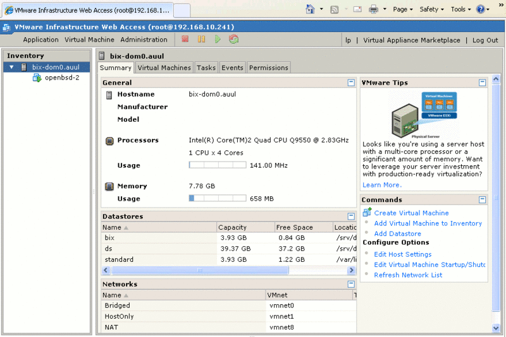Screen dimensions: 506x337
Task: Open a new blank browser tab
Action: (182, 11)
